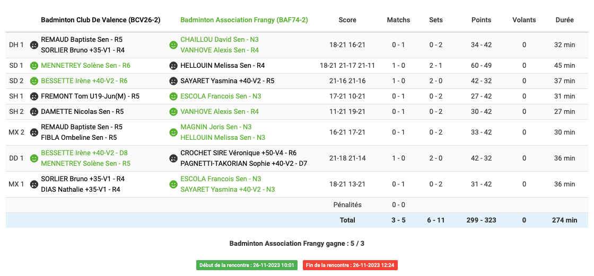Screen dimensions: 594x276
Task: Open Badminton Club De Valence (BCV26-2) team
Action: point(100,20)
